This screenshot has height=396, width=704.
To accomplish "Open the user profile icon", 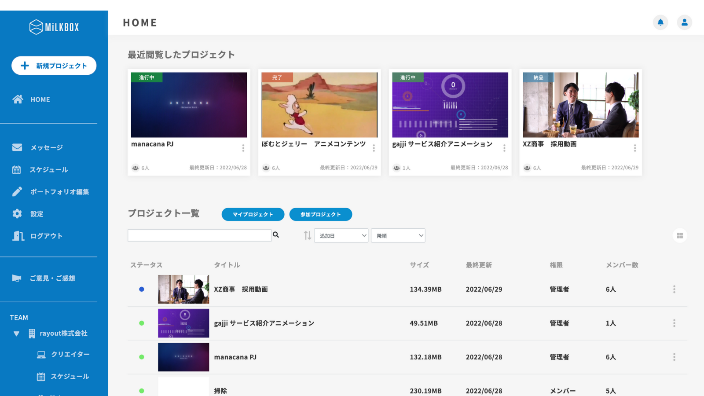I will tap(684, 22).
